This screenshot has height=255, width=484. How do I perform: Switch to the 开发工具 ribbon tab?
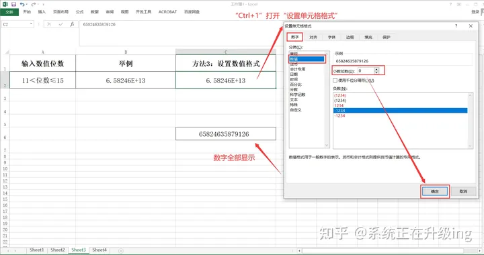tap(144, 11)
